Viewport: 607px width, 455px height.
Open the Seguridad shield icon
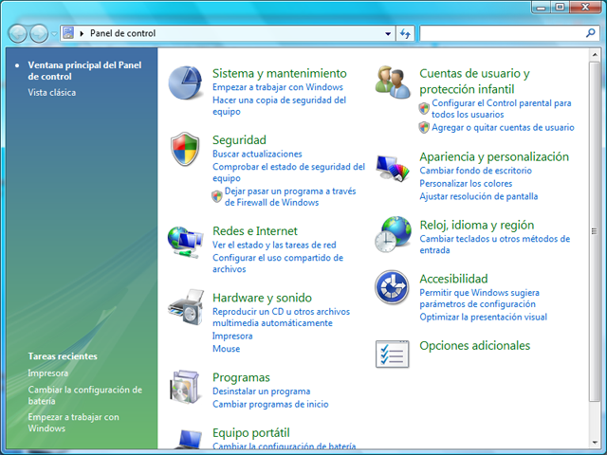[185, 150]
